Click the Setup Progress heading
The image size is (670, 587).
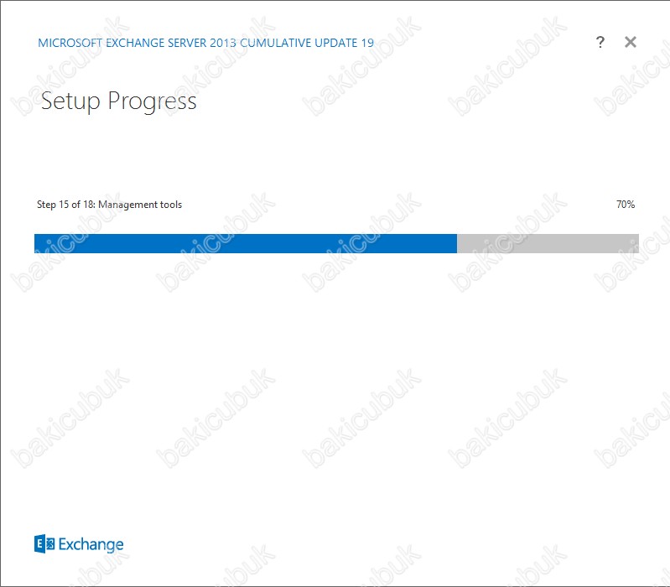(119, 101)
